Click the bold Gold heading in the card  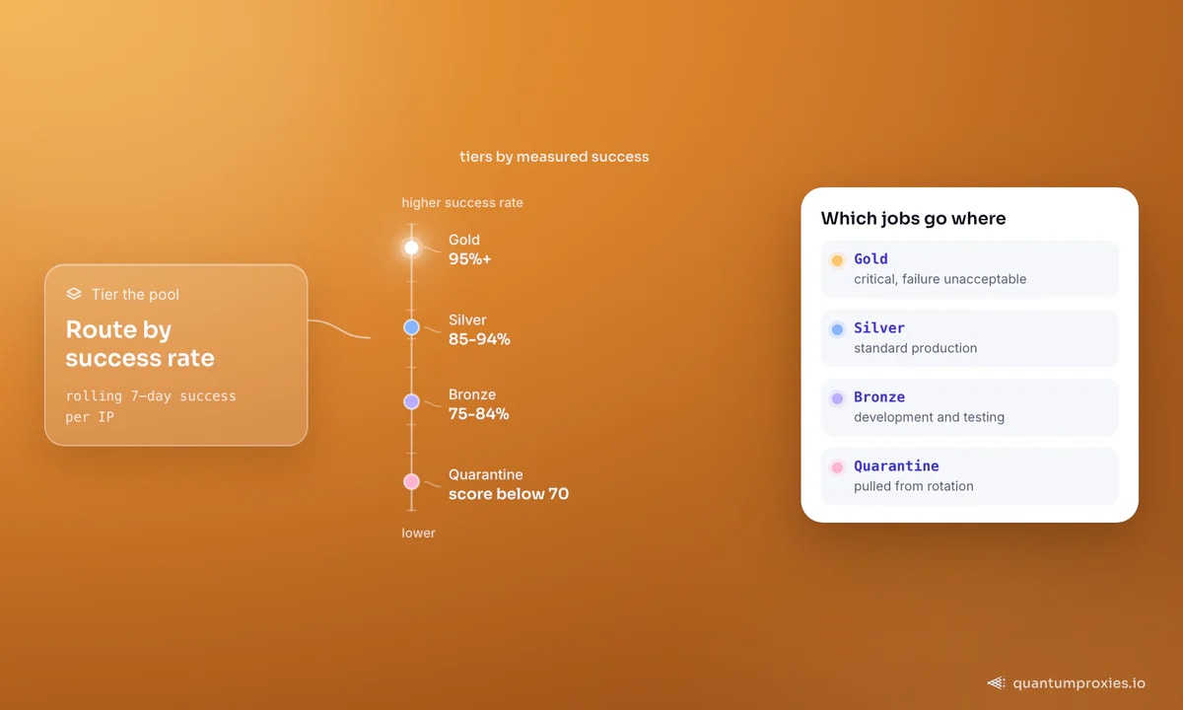[871, 259]
